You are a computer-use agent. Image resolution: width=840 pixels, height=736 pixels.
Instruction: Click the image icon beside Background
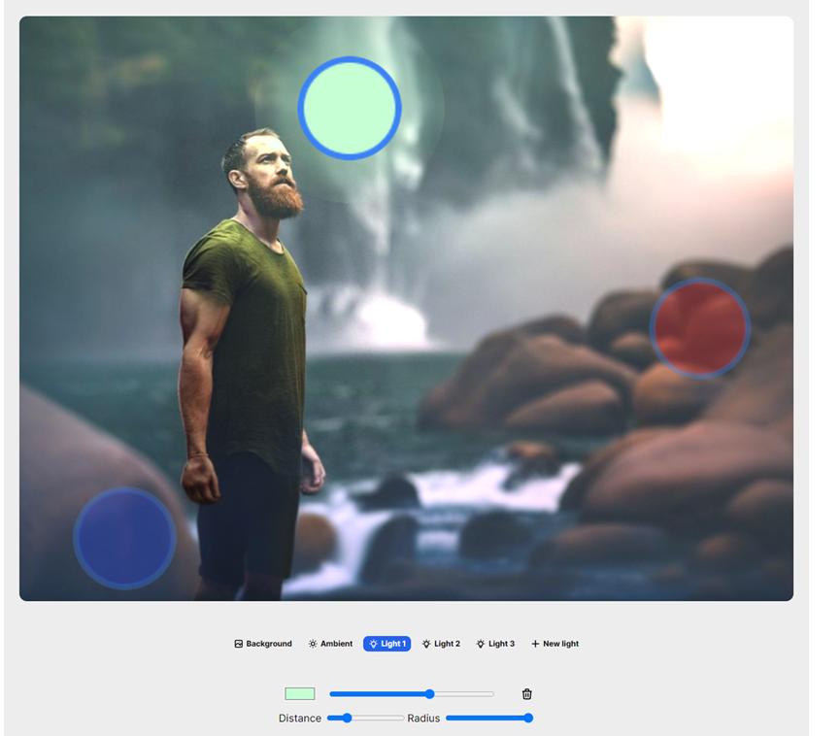(238, 644)
